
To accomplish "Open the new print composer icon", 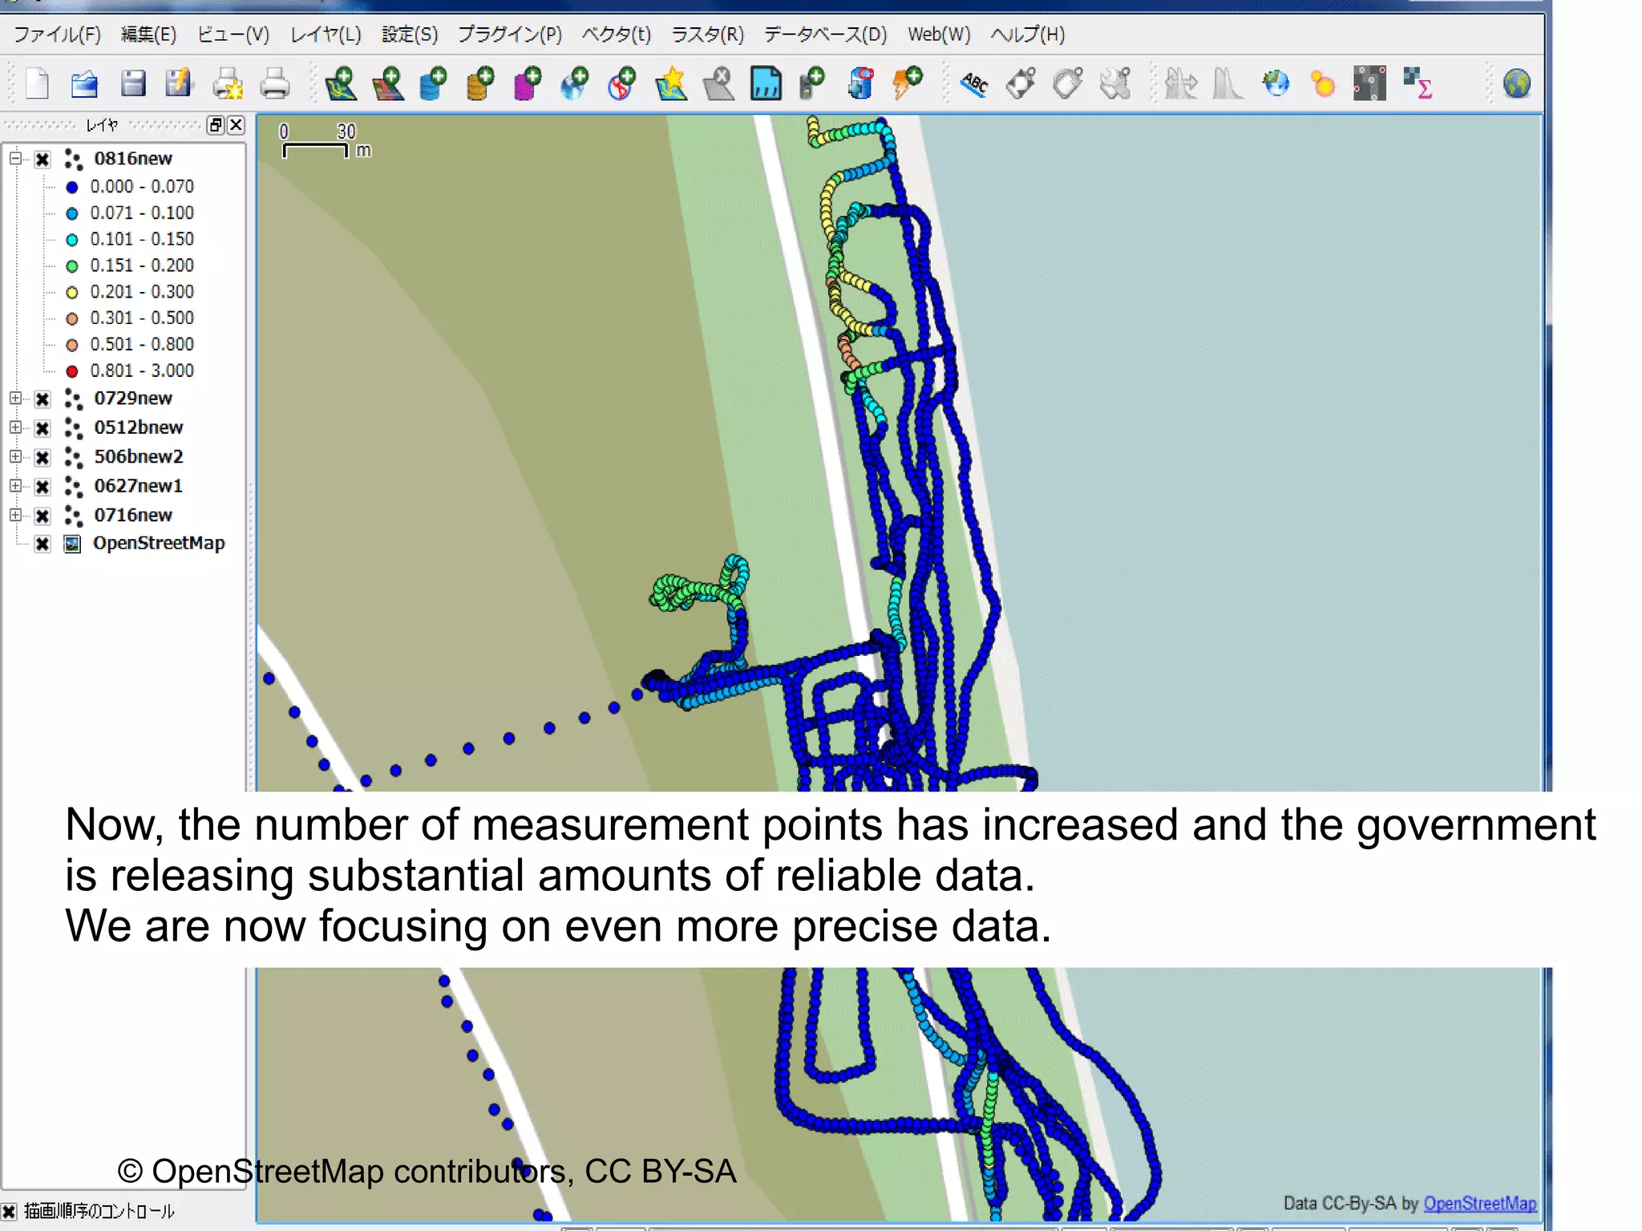I will tap(228, 83).
